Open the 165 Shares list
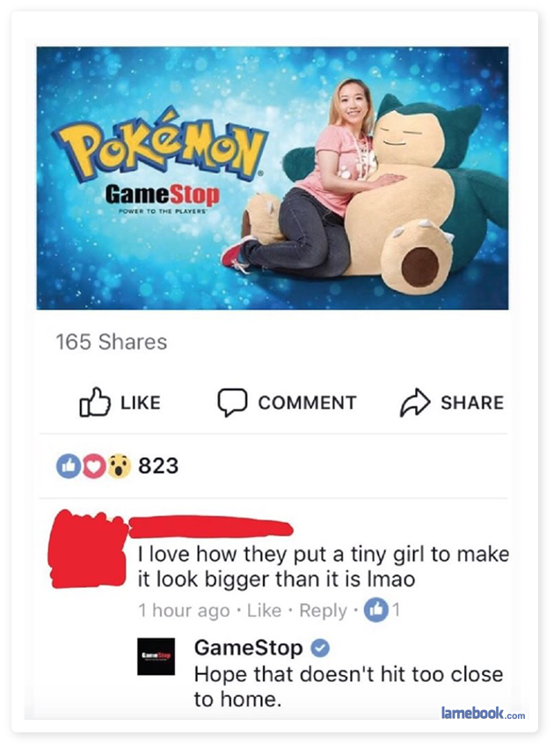Viewport: 554px width, 748px height. click(111, 342)
